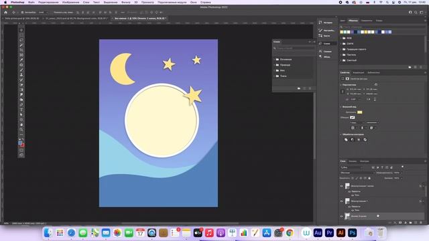Select the Lasso tool
Viewport: 429px width, 241px height.
(21, 40)
